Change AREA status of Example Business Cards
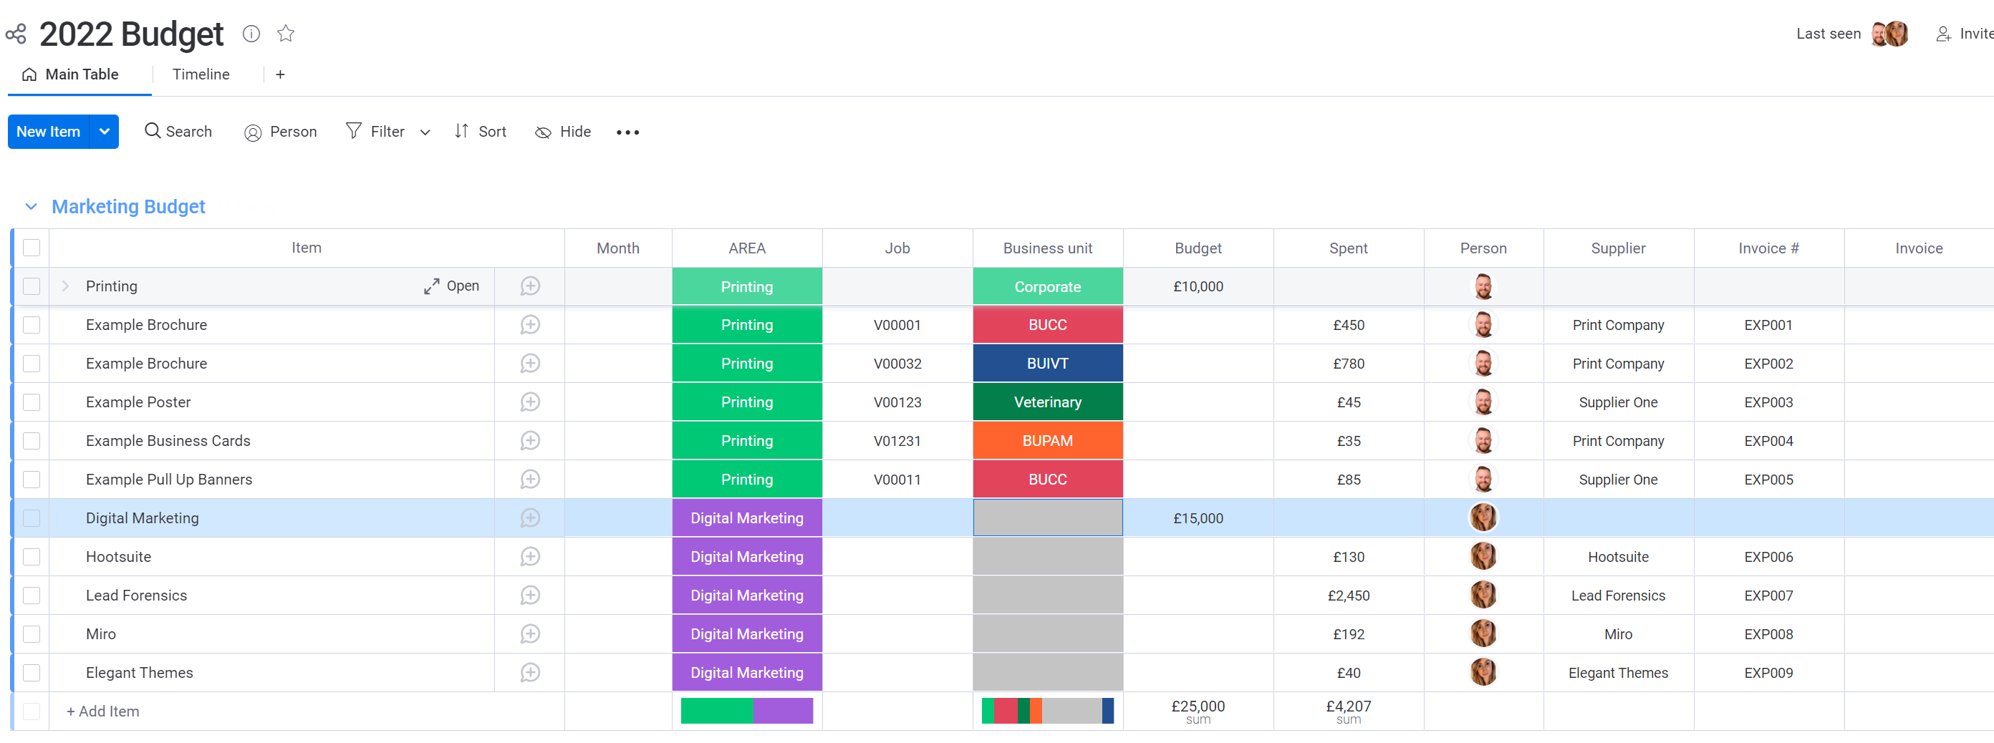Viewport: 1994px width, 743px height. (747, 441)
